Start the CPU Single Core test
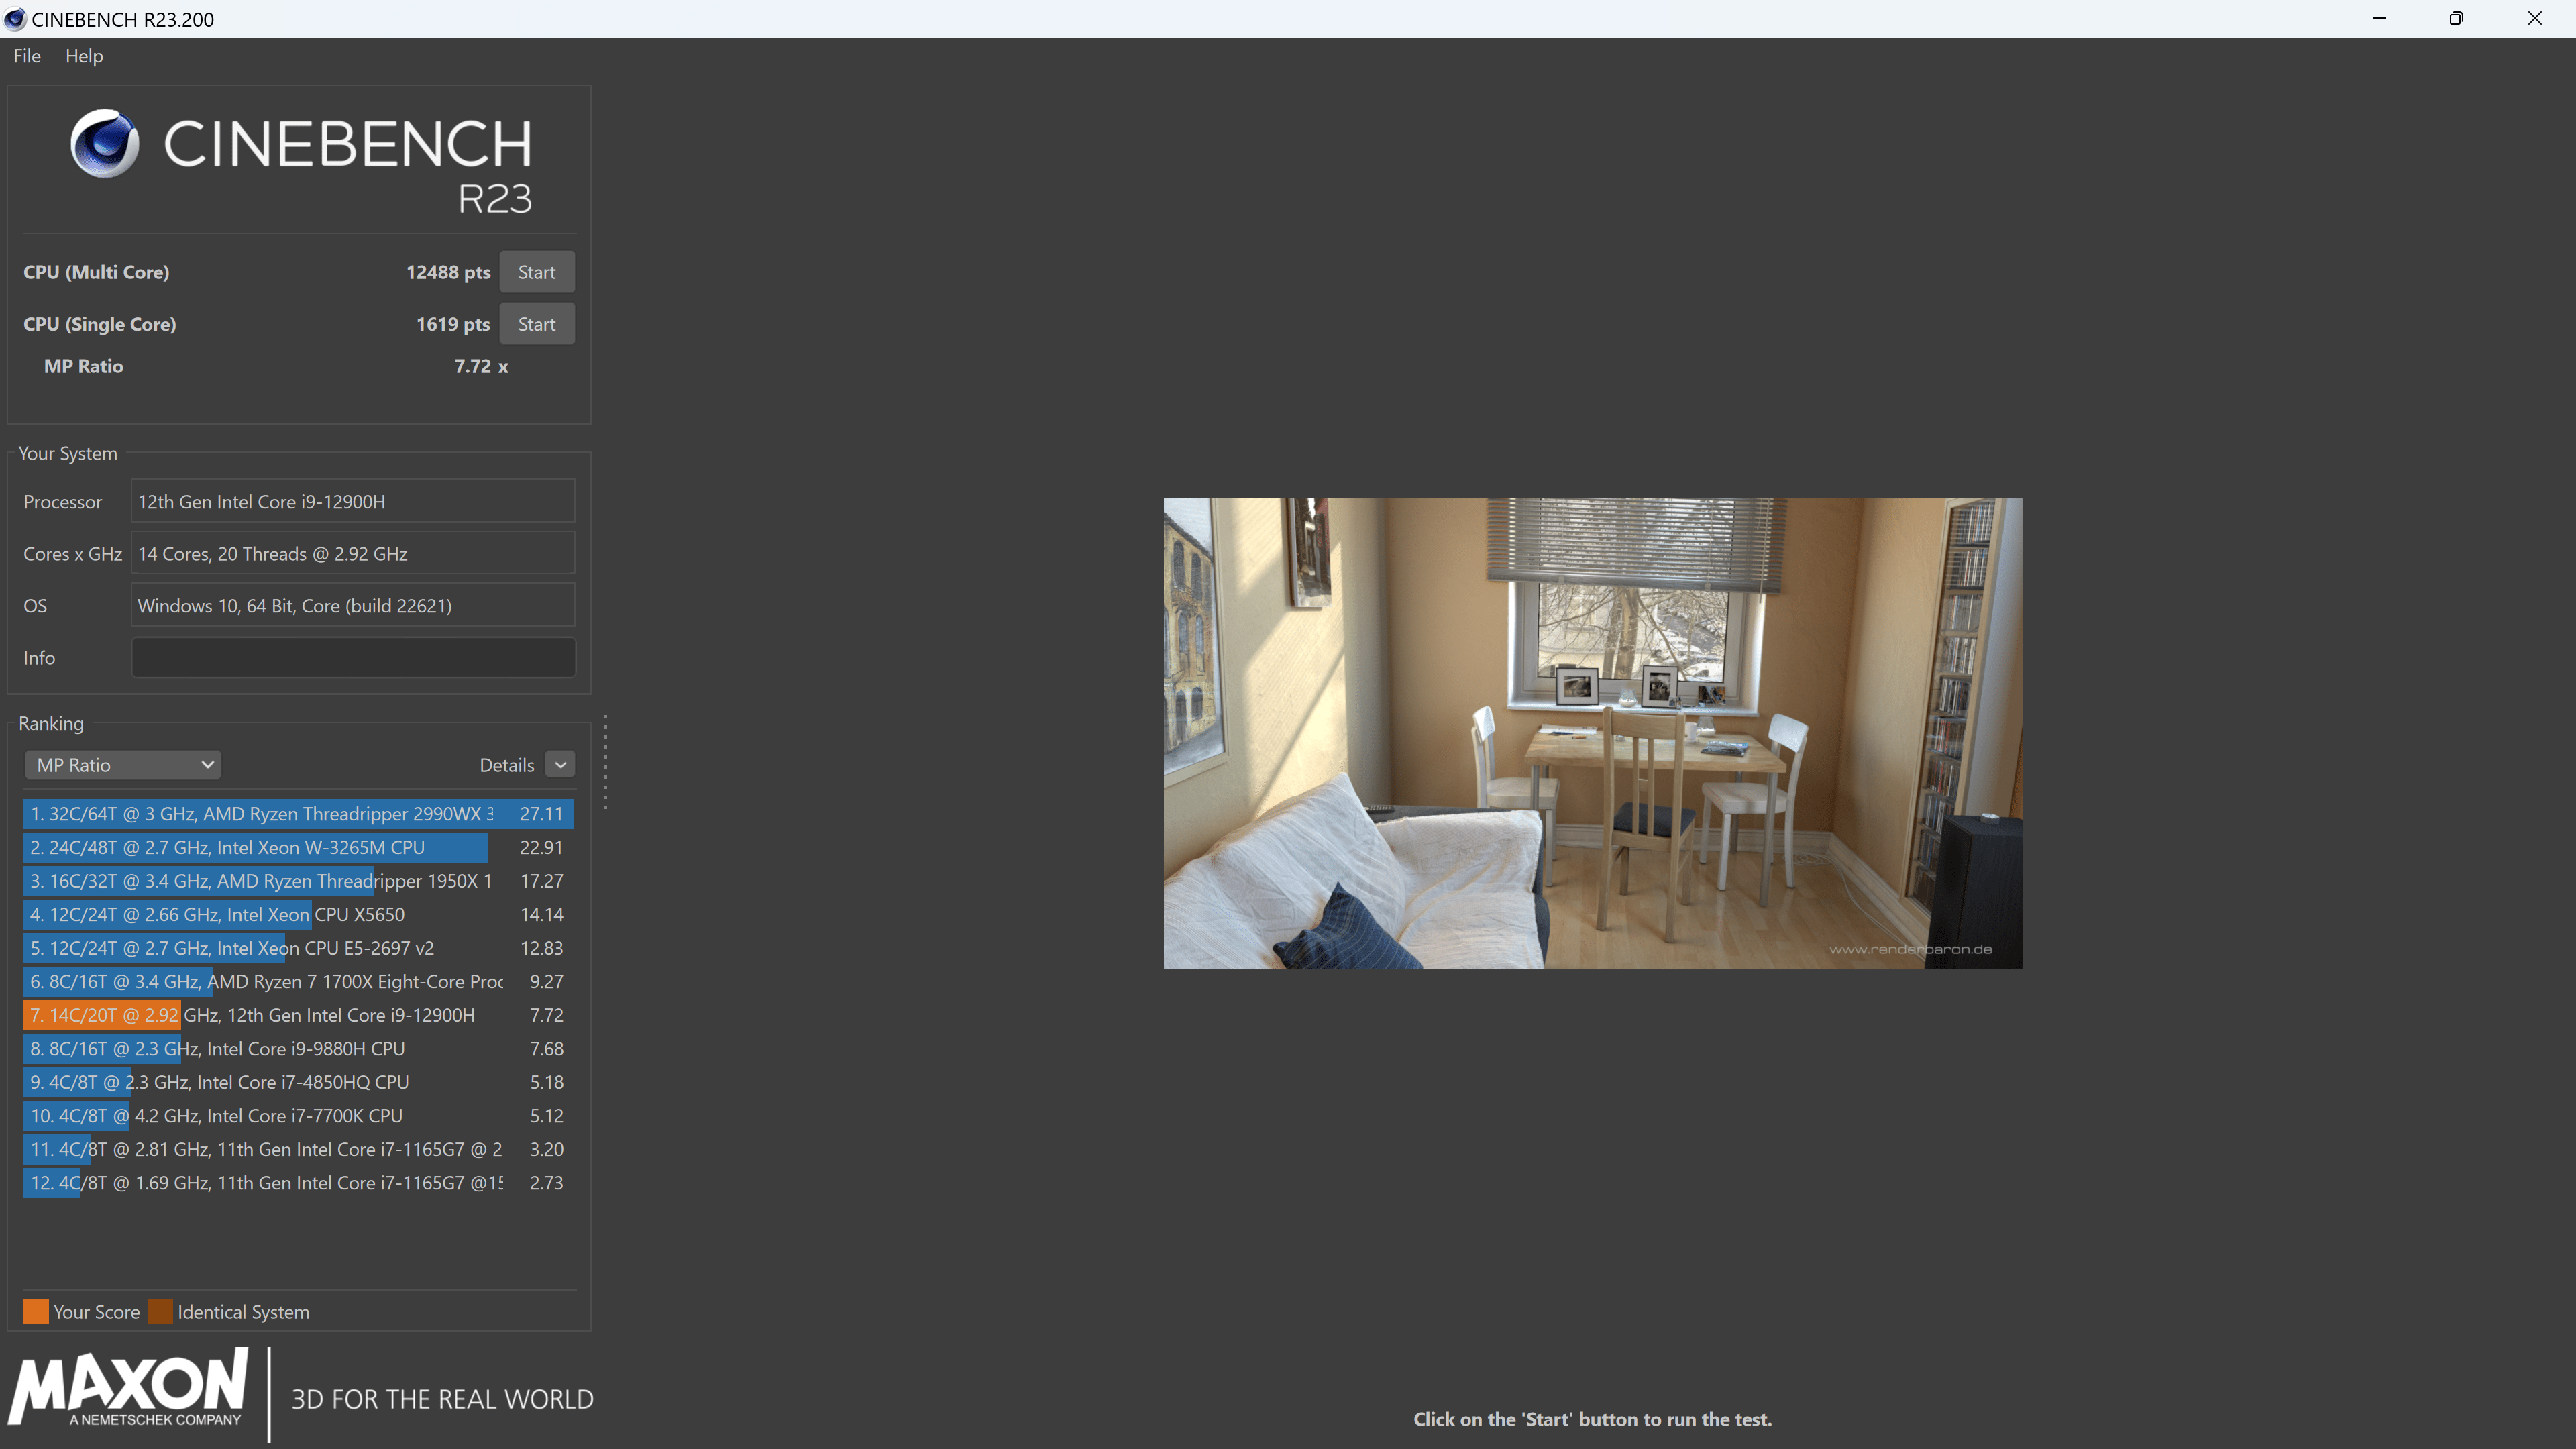The image size is (2576, 1449). [x=536, y=324]
